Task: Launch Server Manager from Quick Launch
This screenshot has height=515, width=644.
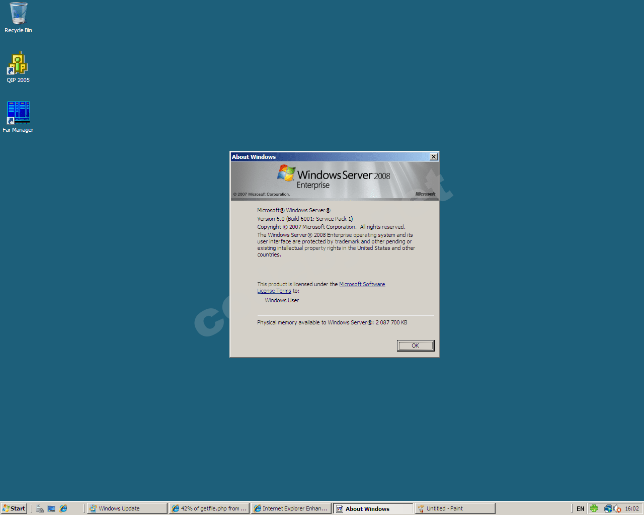Action: (40, 508)
